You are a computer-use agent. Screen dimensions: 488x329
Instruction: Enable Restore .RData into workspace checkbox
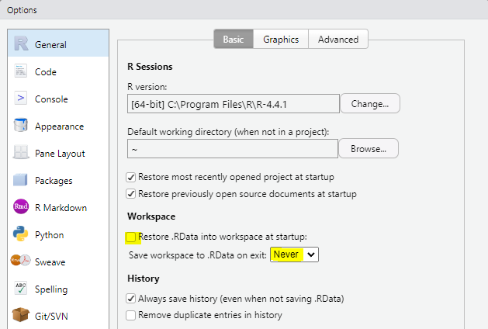(130, 237)
